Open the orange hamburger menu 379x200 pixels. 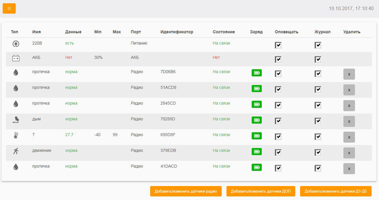coord(9,8)
